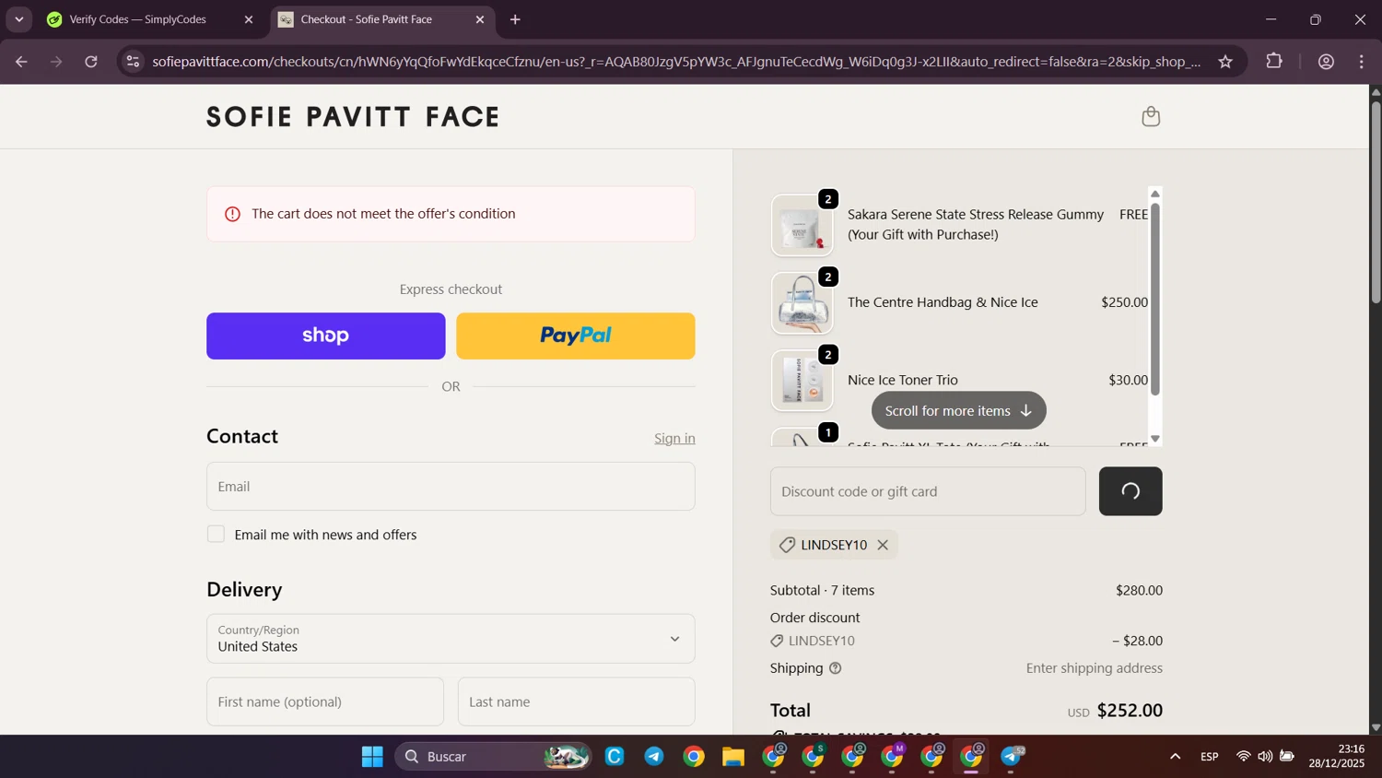
Task: Open the volume speaker tray icon
Action: [x=1265, y=757]
